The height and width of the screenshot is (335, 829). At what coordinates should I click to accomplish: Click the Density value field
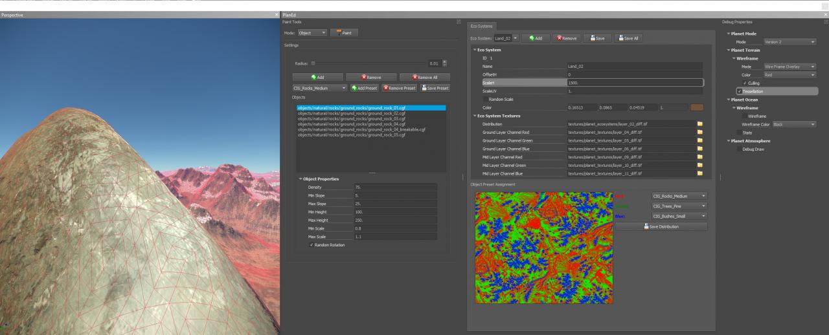click(395, 187)
